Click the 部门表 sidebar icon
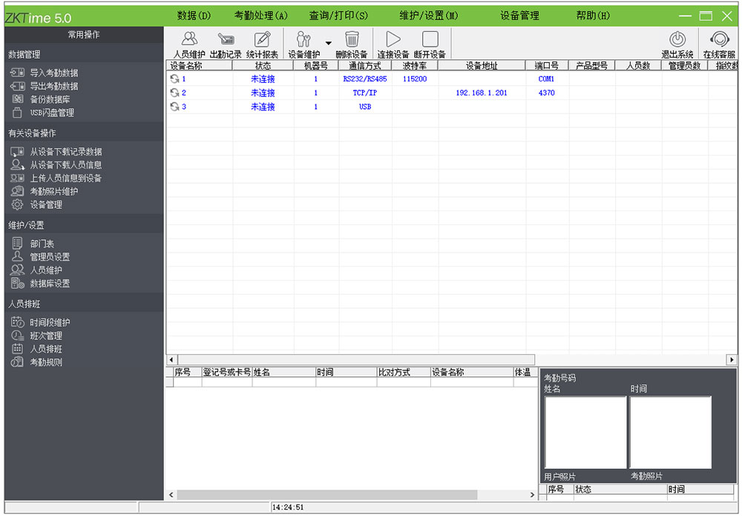The image size is (742, 517). pyautogui.click(x=18, y=244)
